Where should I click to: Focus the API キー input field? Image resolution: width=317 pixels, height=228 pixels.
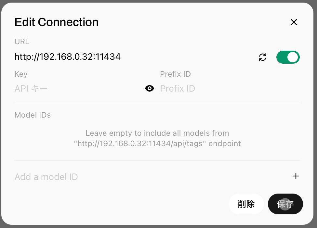point(78,88)
